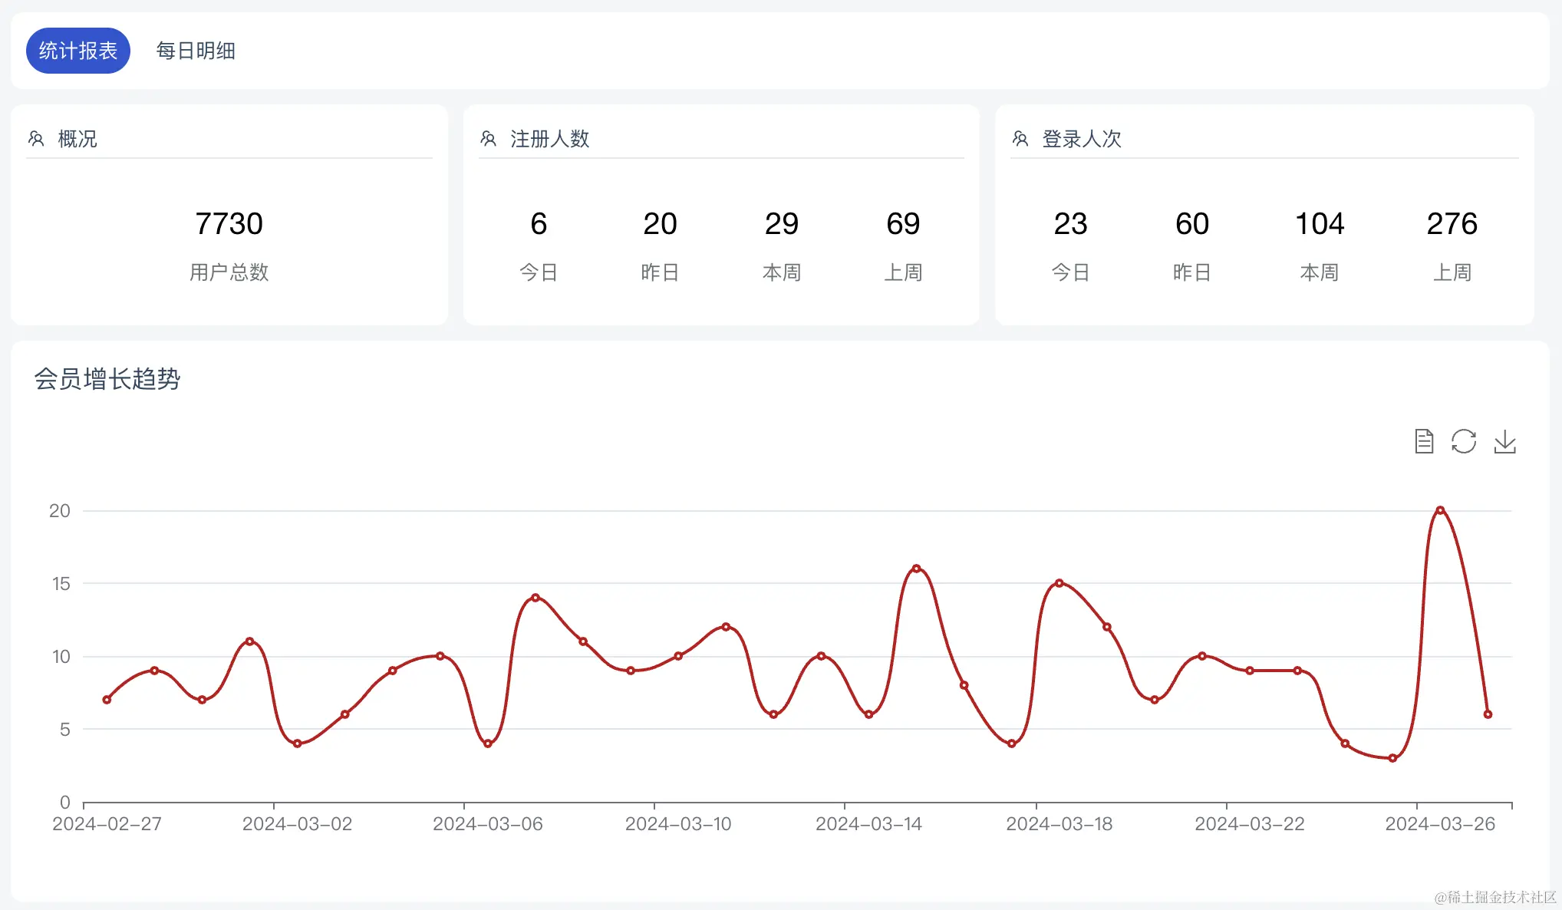Click the first chart data point
The image size is (1562, 910).
[107, 700]
